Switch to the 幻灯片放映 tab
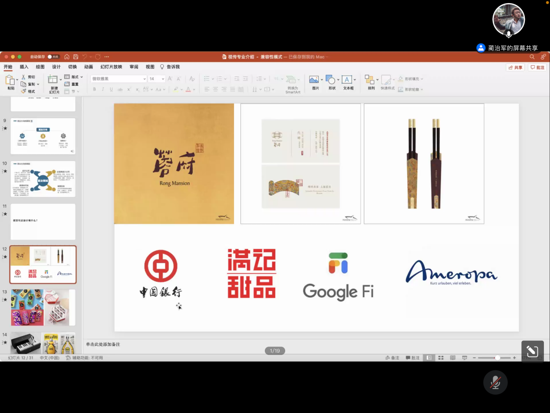This screenshot has height=413, width=550. click(111, 67)
